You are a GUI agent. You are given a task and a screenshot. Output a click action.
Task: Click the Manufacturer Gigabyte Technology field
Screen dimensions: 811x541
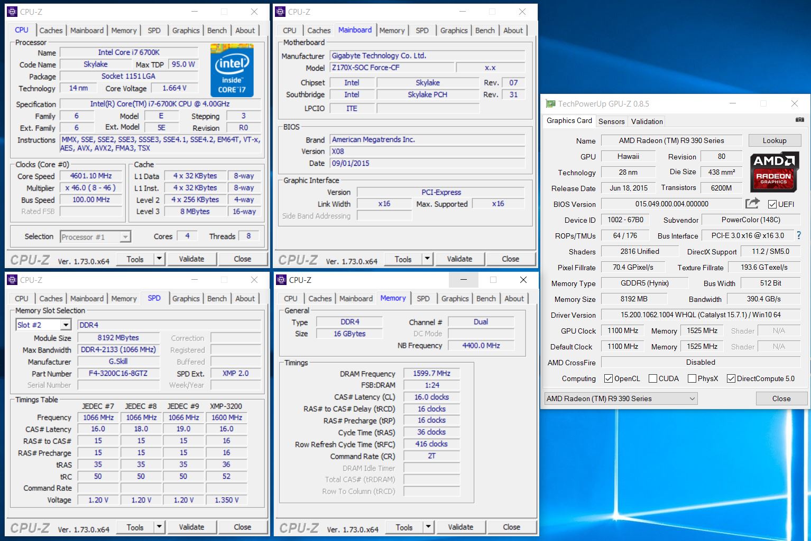(427, 55)
